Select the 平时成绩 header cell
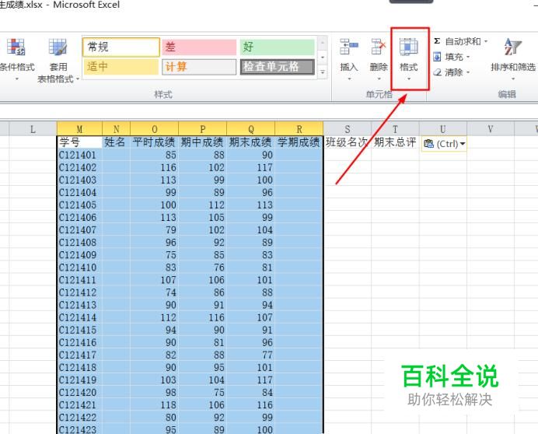This screenshot has height=434, width=538. coord(155,142)
